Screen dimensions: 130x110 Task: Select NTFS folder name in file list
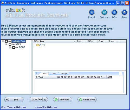(x=42, y=45)
